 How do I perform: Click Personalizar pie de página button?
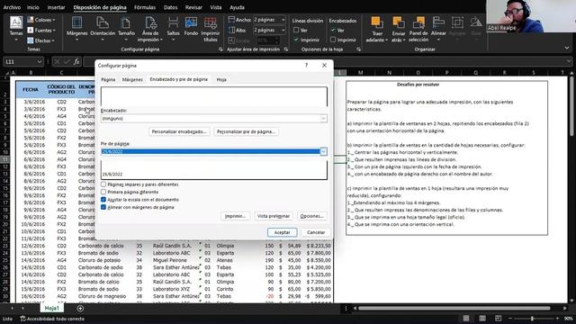[x=246, y=131]
